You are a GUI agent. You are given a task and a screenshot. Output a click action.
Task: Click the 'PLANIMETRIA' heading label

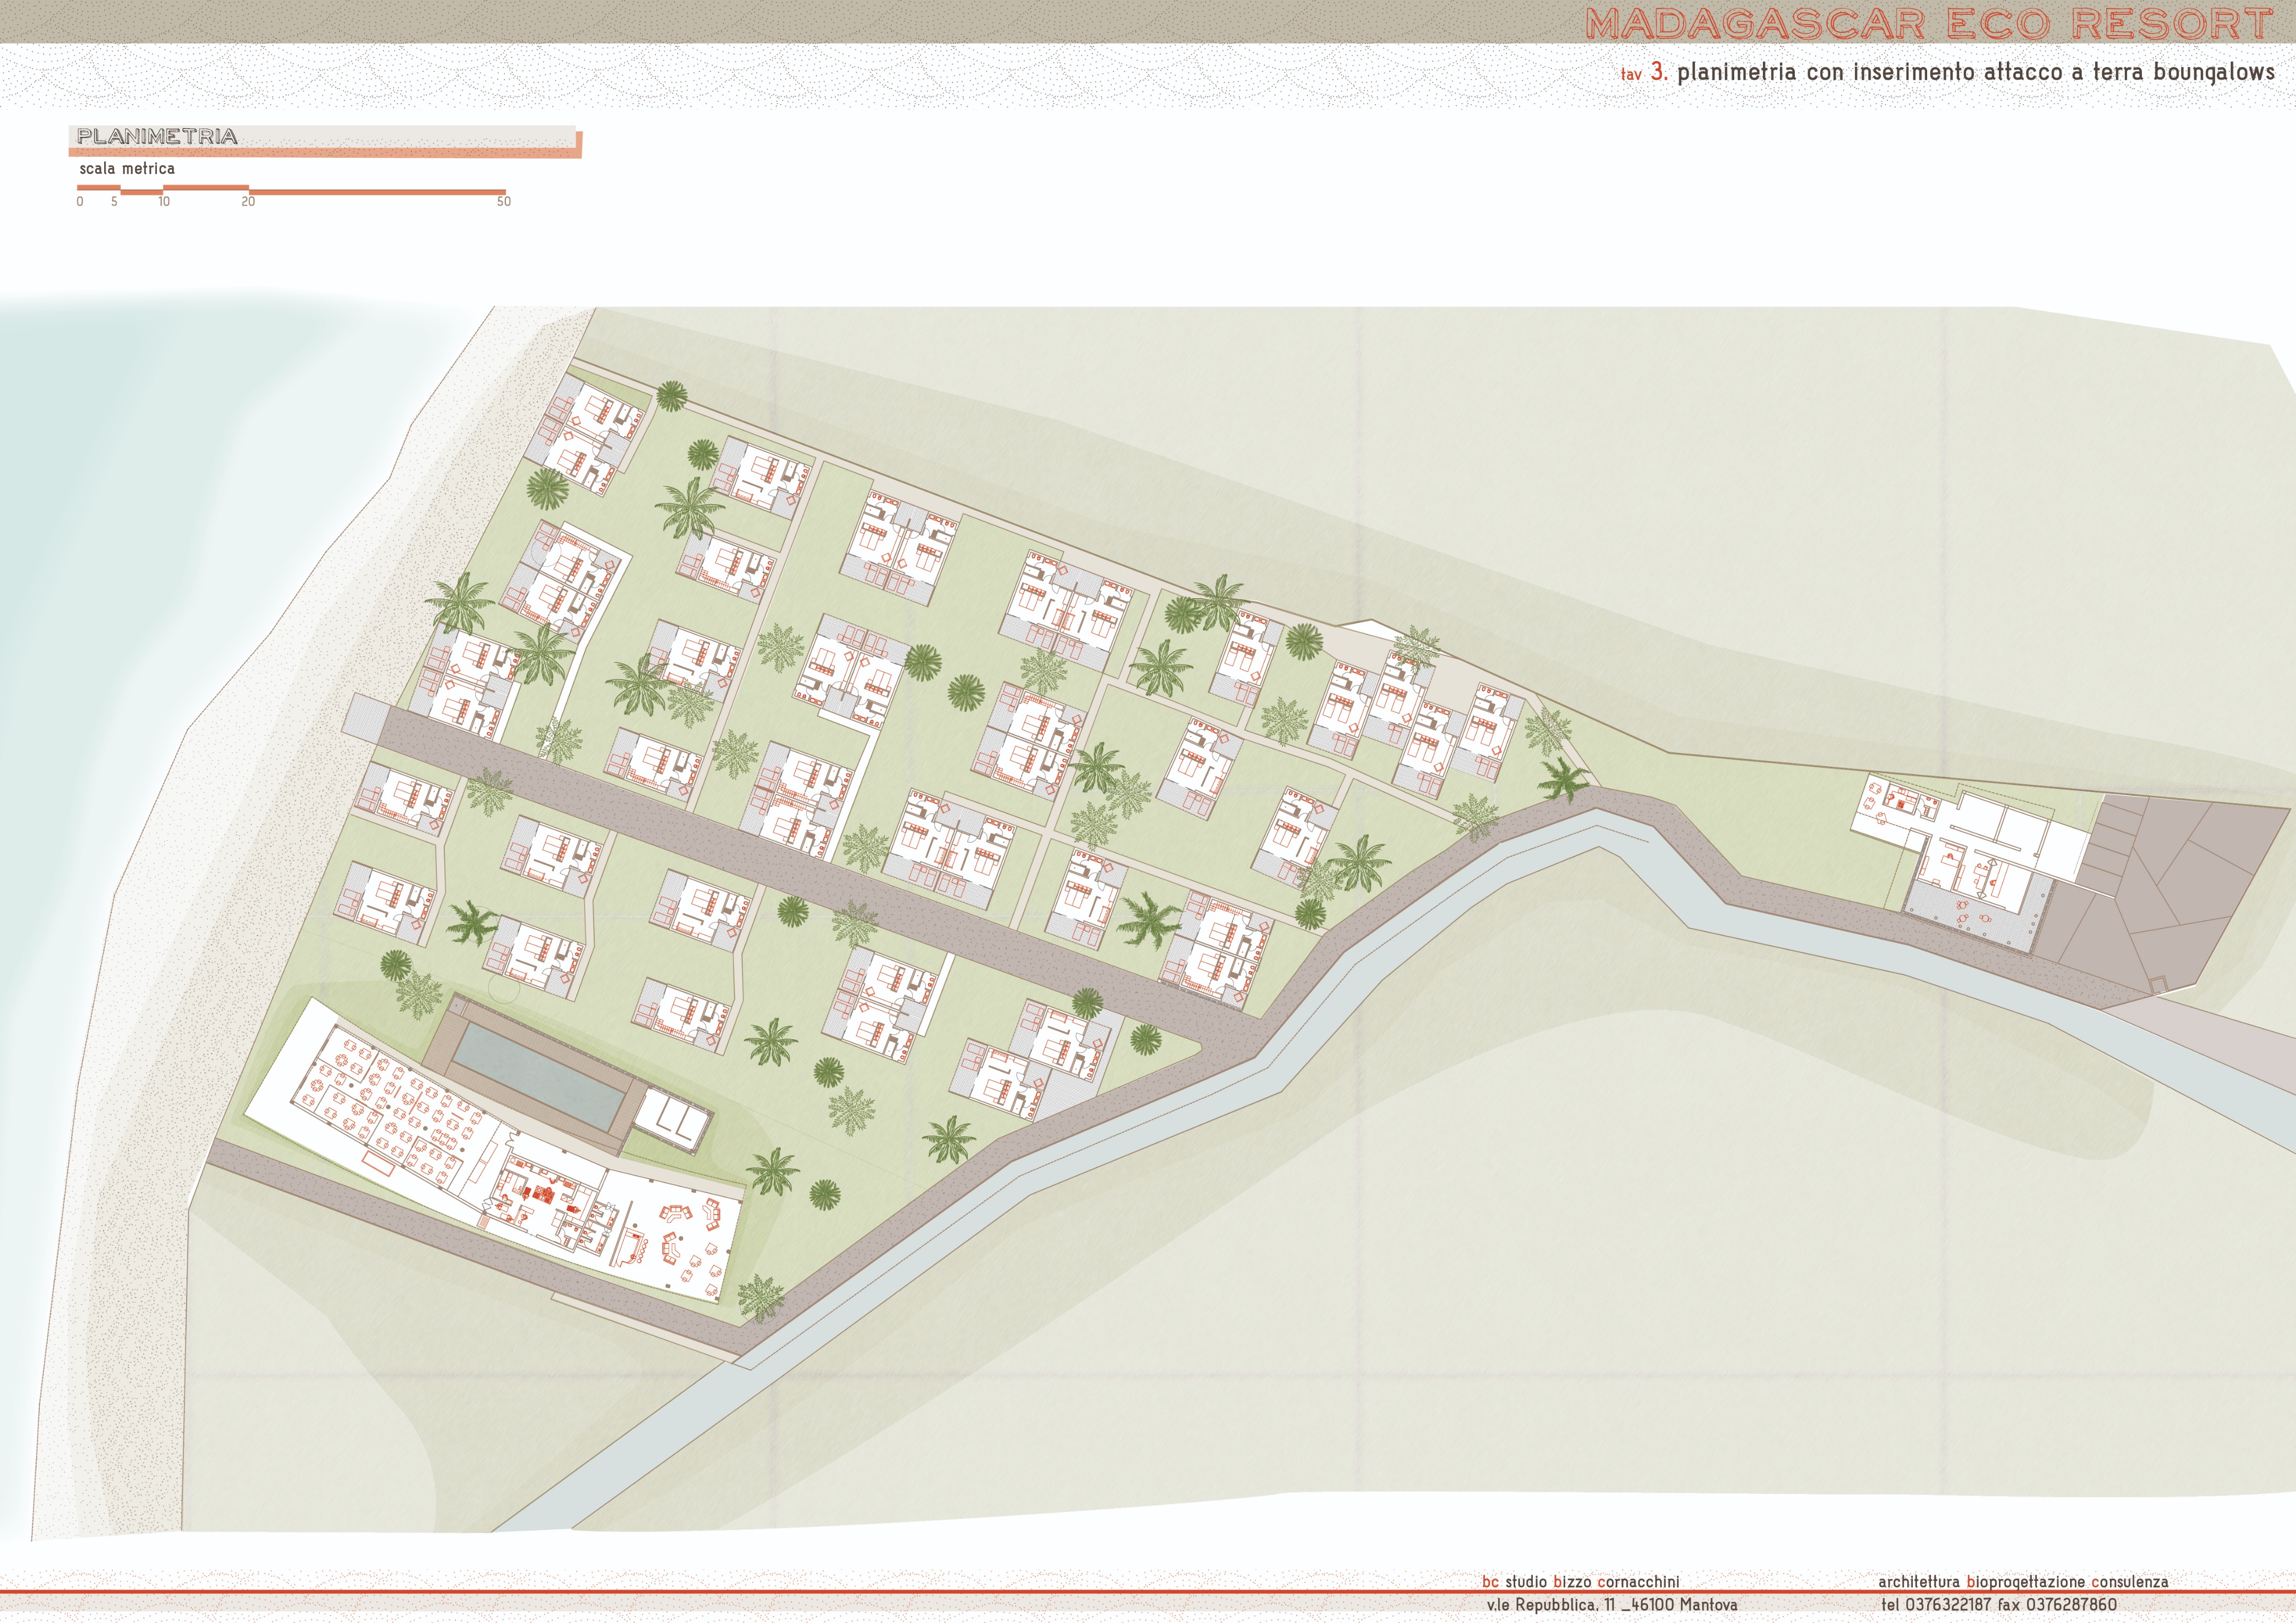click(157, 136)
